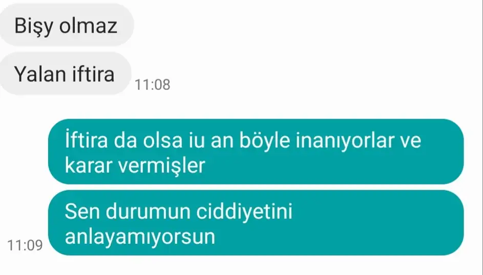Tap the teal message starting with 'İftira da olsa'
Image resolution: width=483 pixels, height=275 pixels.
(x=256, y=151)
